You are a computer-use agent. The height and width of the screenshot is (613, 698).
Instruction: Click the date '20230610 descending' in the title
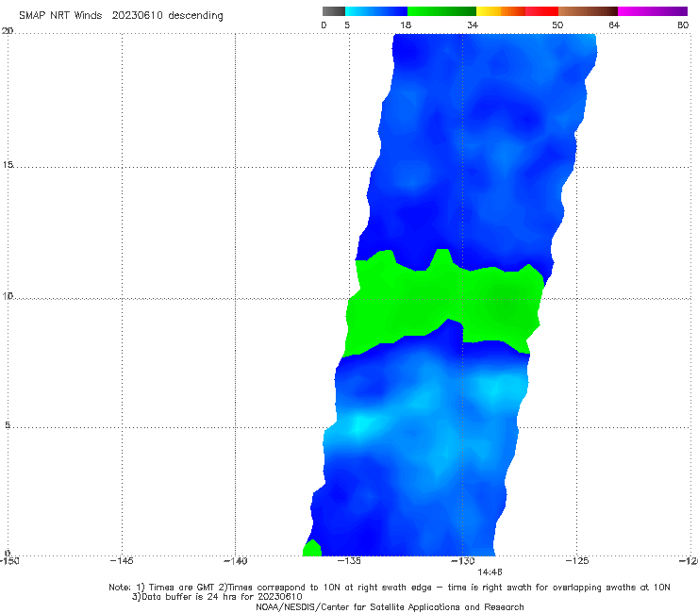click(167, 16)
